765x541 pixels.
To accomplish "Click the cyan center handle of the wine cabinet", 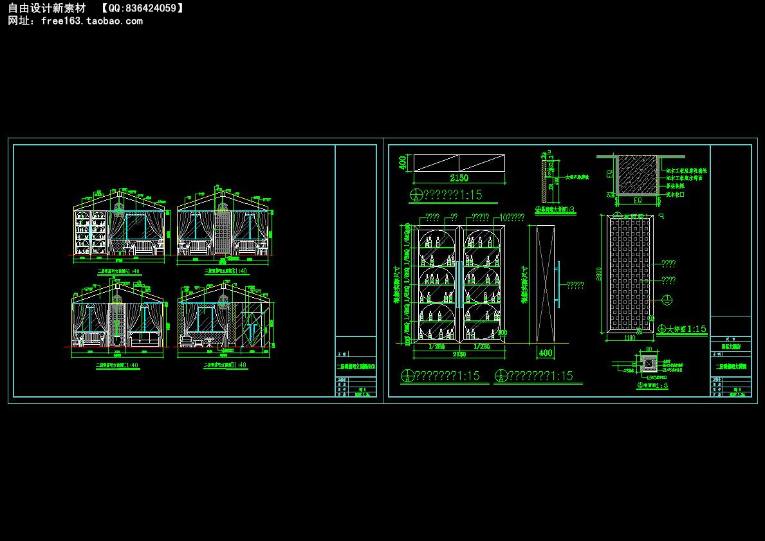I will [x=459, y=284].
